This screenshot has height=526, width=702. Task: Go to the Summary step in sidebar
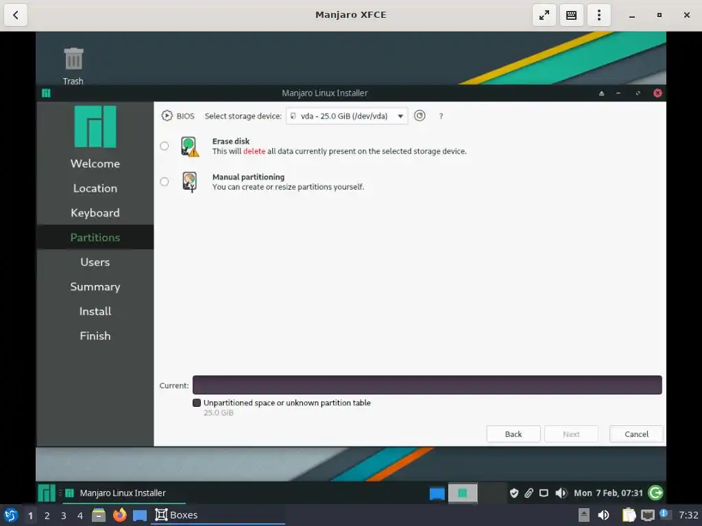click(x=95, y=287)
